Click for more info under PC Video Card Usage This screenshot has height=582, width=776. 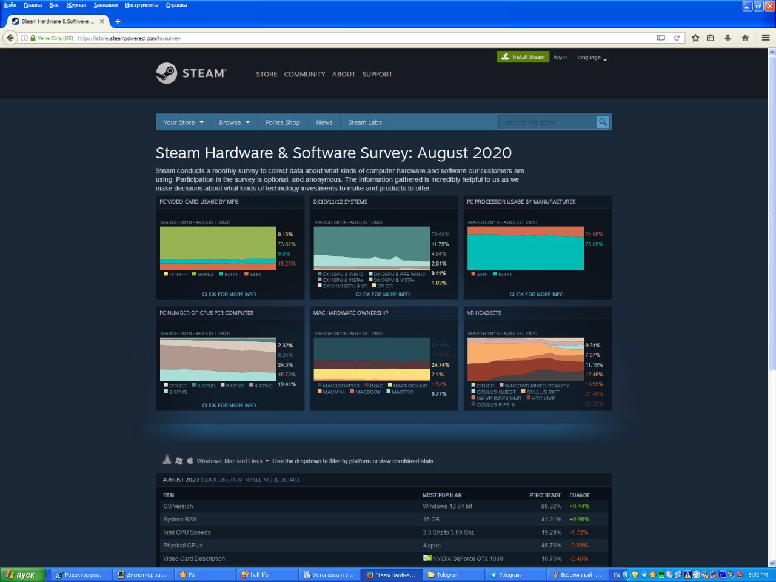(x=229, y=295)
